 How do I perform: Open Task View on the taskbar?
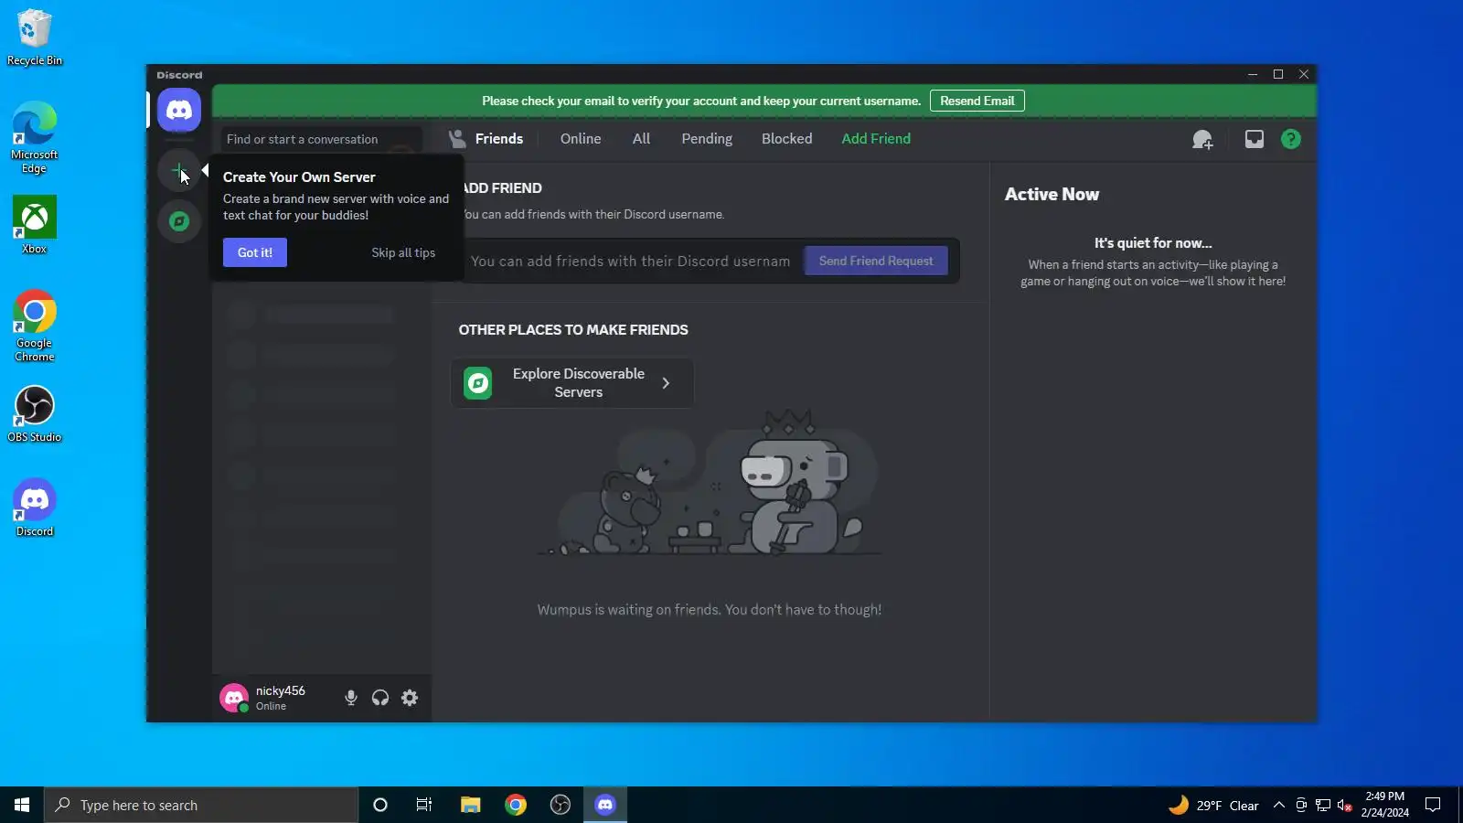424,805
